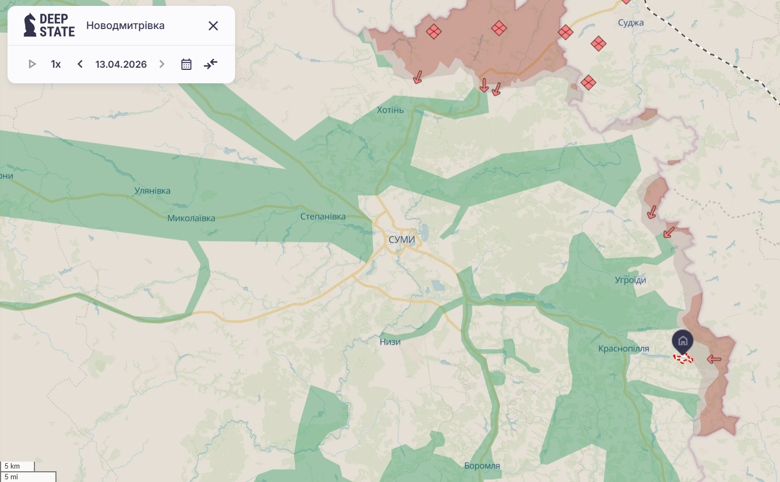Click the 5 km scale bar
This screenshot has width=780, height=482.
pos(17,466)
